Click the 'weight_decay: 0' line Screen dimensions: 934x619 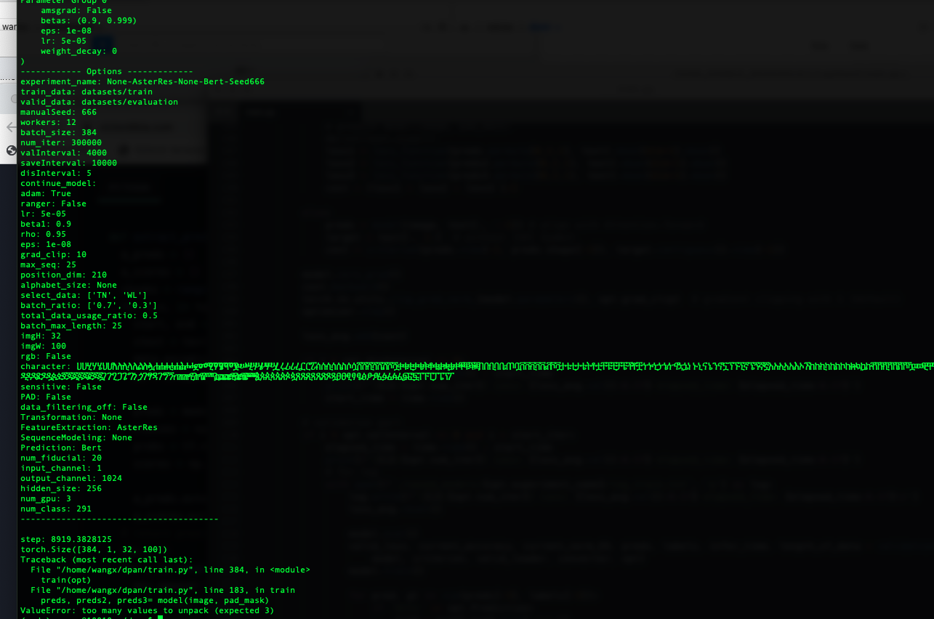(78, 51)
